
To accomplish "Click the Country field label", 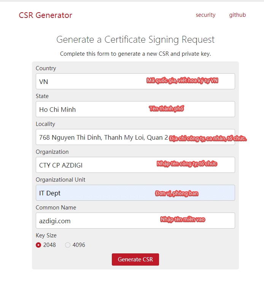I will 46,68.
